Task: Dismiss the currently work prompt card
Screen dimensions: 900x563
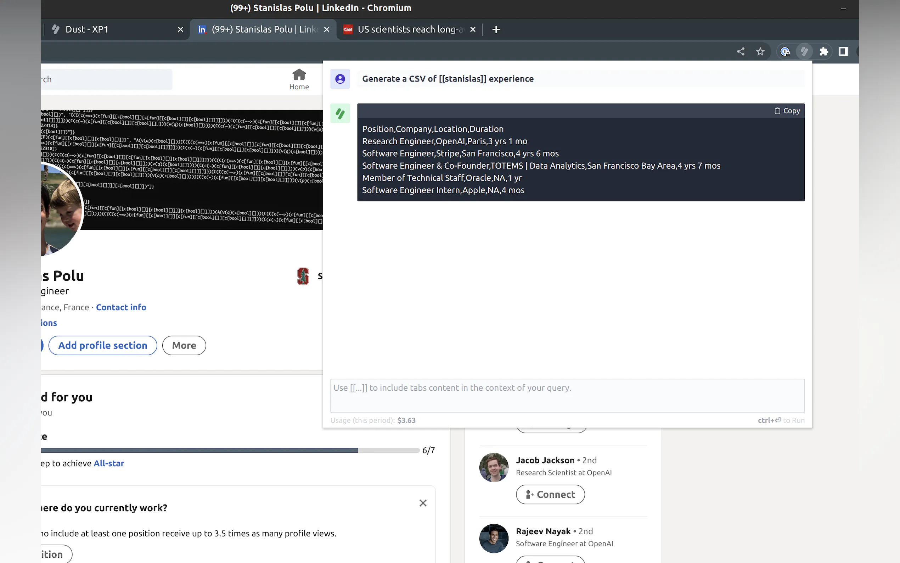Action: [x=423, y=503]
